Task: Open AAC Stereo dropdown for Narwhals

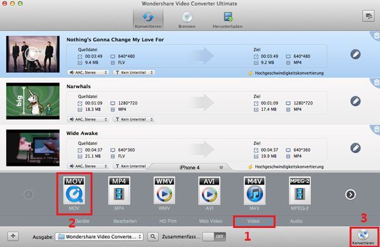Action: pyautogui.click(x=88, y=119)
